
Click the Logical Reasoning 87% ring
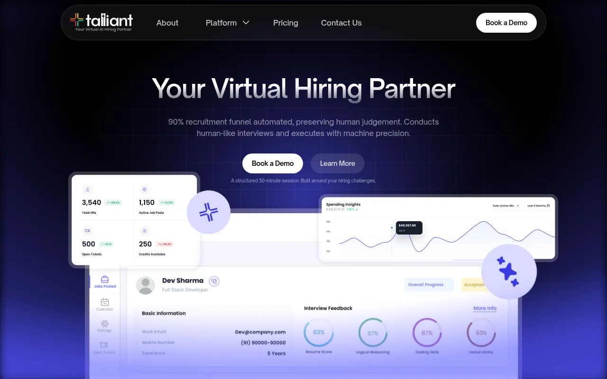pos(373,333)
